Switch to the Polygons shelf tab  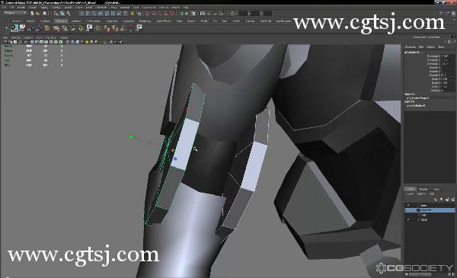(61, 21)
